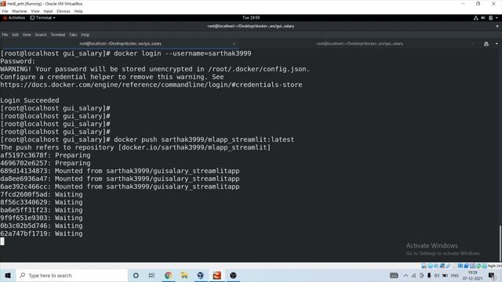Click layer '4696702e6257: Preparing' line
This screenshot has height=282, width=502.
coord(45,163)
